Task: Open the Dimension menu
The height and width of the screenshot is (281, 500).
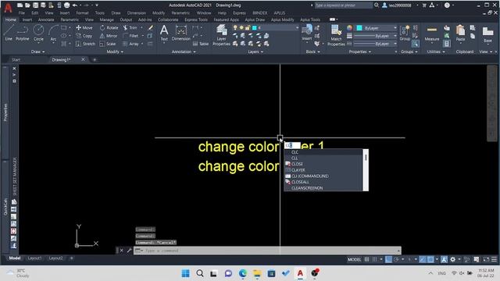Action: tap(137, 13)
